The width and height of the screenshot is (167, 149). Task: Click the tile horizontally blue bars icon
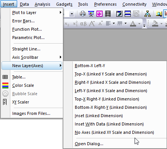coord(128,14)
